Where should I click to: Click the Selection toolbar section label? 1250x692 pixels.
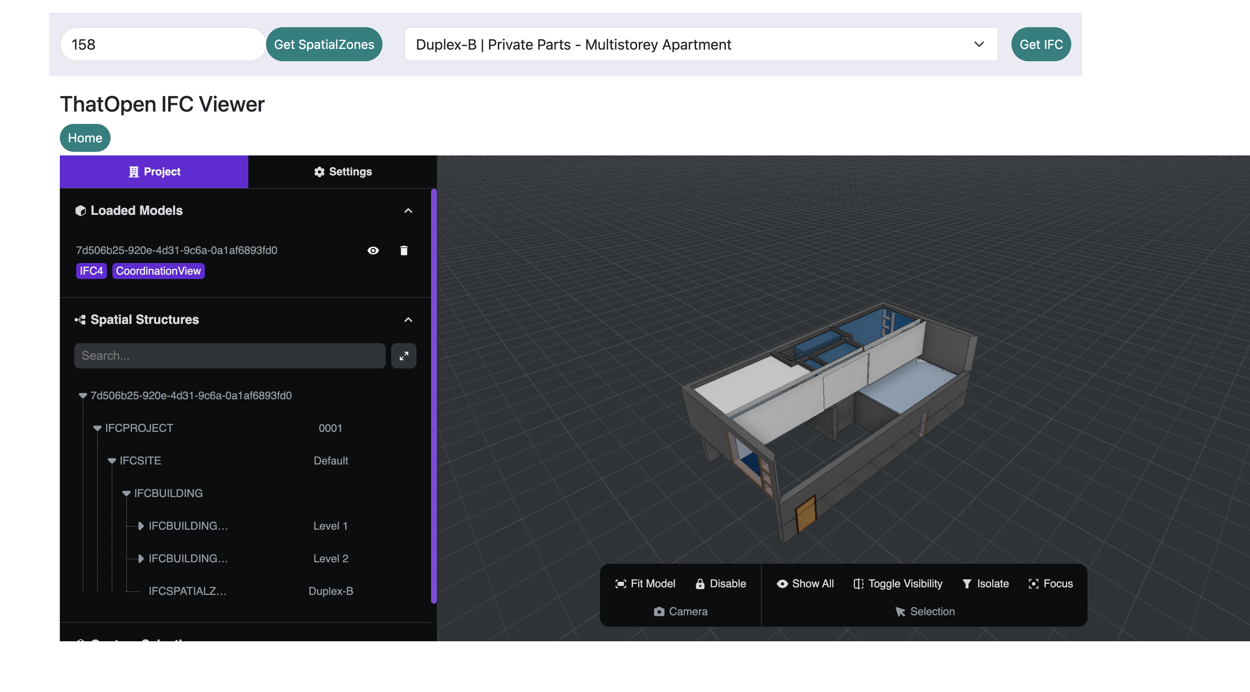click(925, 612)
